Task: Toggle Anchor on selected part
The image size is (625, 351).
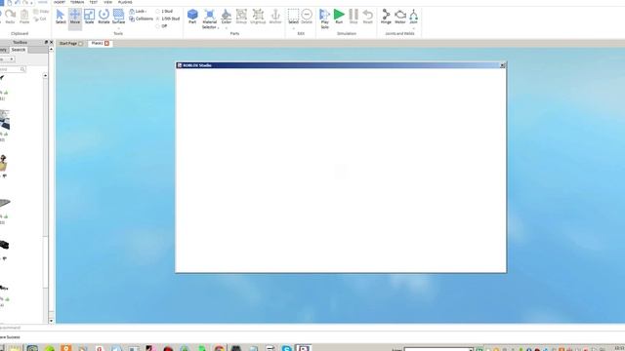Action: click(x=275, y=17)
